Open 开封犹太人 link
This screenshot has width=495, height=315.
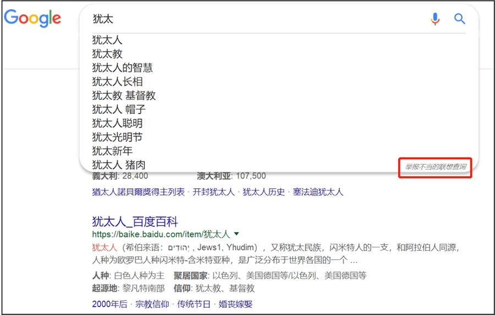(214, 192)
